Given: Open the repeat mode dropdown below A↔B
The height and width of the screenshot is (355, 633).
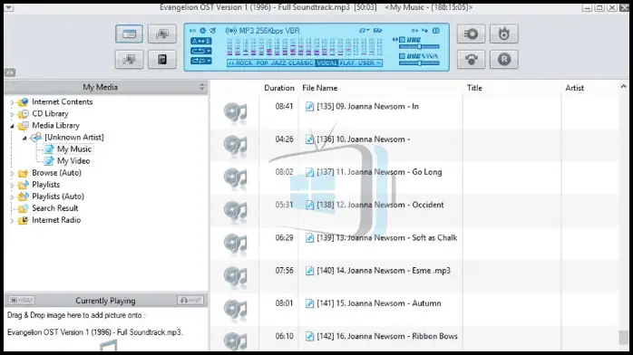Looking at the screenshot, I should [200, 51].
